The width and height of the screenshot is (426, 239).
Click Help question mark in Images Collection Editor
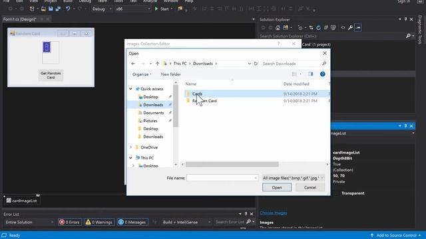[278, 44]
